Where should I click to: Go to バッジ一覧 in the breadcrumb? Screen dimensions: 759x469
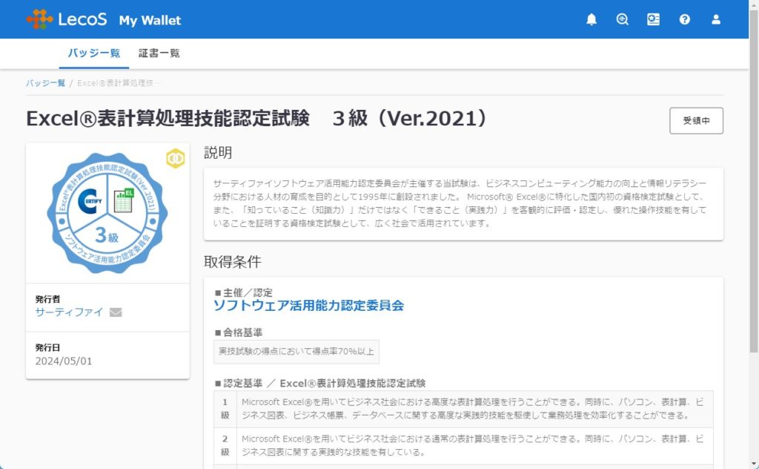coord(45,83)
